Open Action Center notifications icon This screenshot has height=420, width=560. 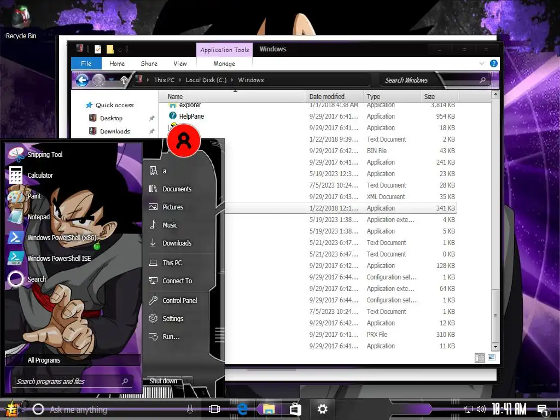(x=543, y=409)
